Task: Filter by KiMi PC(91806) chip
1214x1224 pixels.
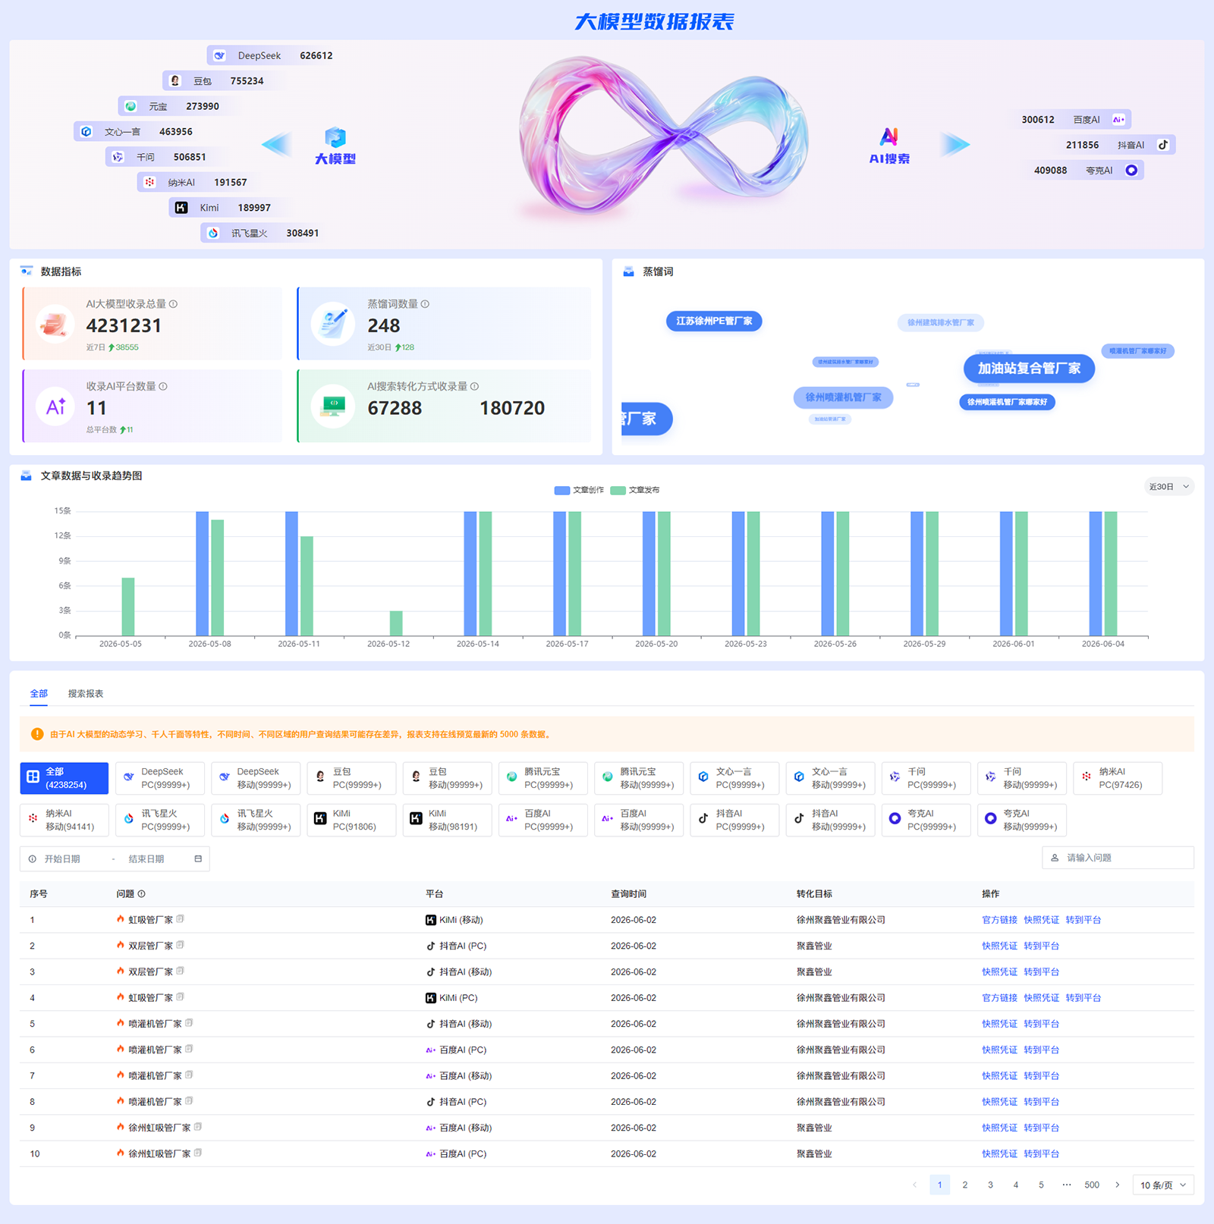Action: (352, 820)
